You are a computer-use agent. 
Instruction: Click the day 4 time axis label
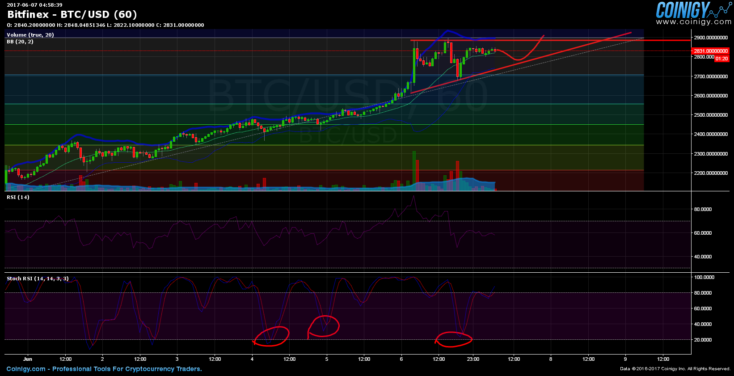[x=252, y=359]
